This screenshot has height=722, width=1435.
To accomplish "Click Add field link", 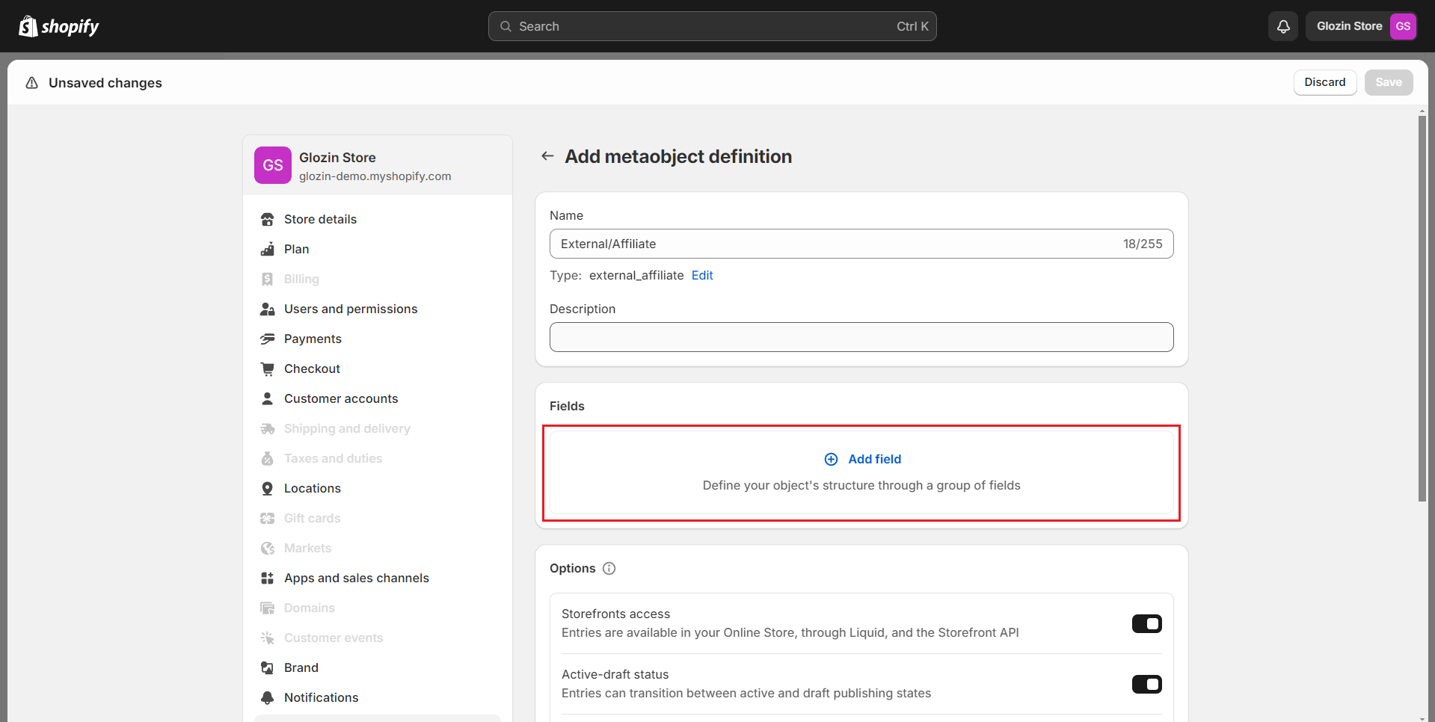I will click(873, 459).
